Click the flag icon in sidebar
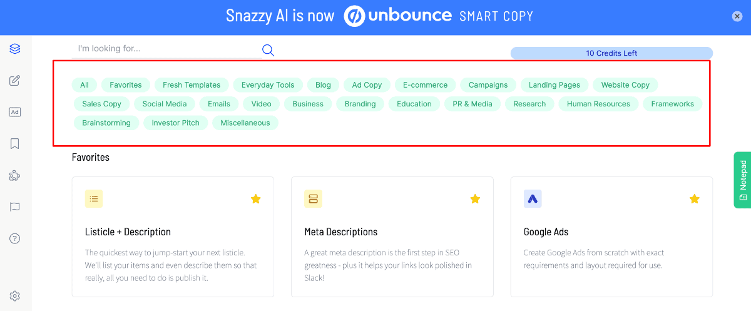This screenshot has width=751, height=311. tap(15, 207)
